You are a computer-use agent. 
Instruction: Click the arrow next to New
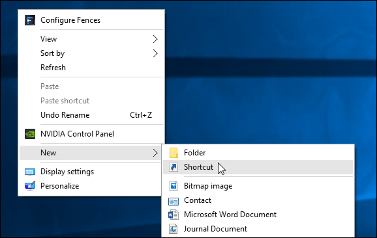coord(155,153)
